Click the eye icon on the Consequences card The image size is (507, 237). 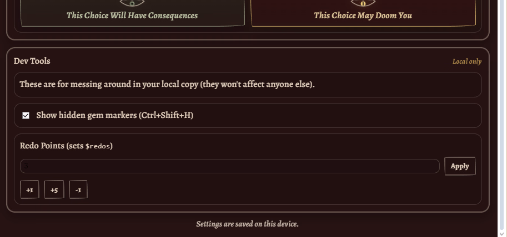[132, 3]
